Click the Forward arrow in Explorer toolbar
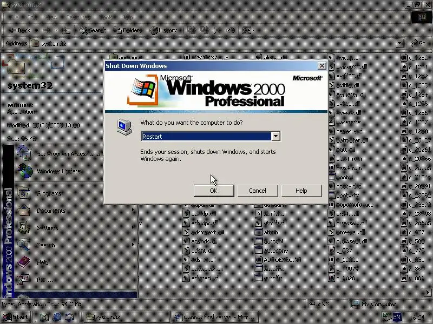Viewport: 433px width, 324px height. [47, 30]
